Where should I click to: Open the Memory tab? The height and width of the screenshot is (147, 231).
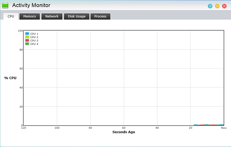click(30, 16)
